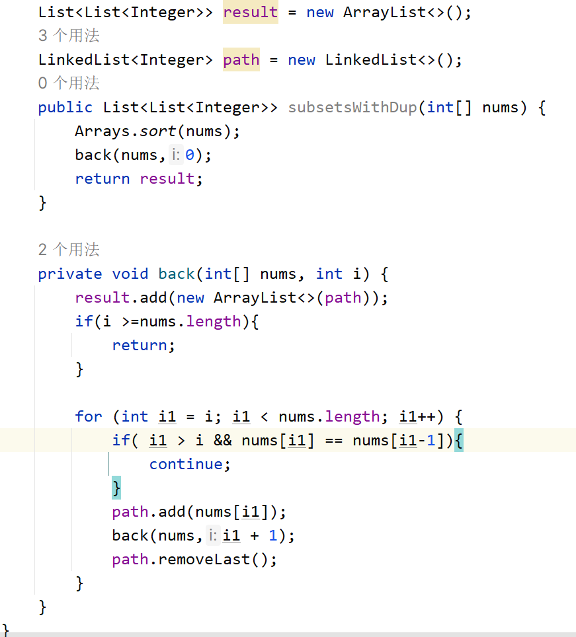The width and height of the screenshot is (576, 637).
Task: Click the back method name in its declaration
Action: click(176, 274)
